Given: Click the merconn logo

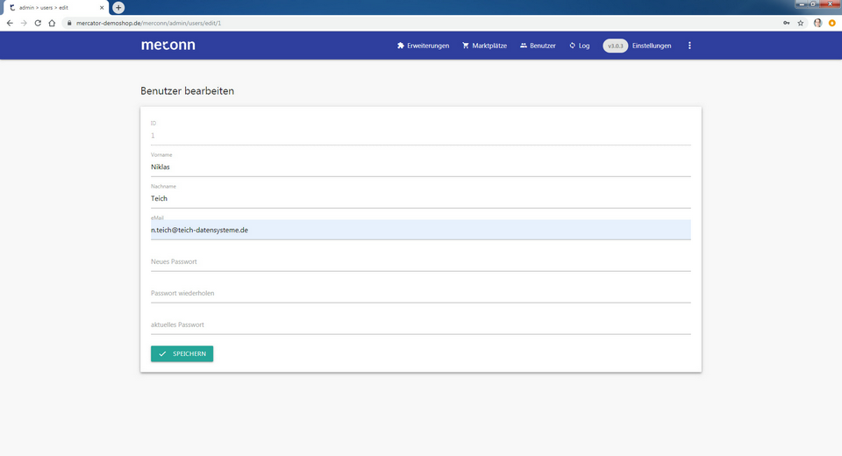Looking at the screenshot, I should pyautogui.click(x=168, y=45).
